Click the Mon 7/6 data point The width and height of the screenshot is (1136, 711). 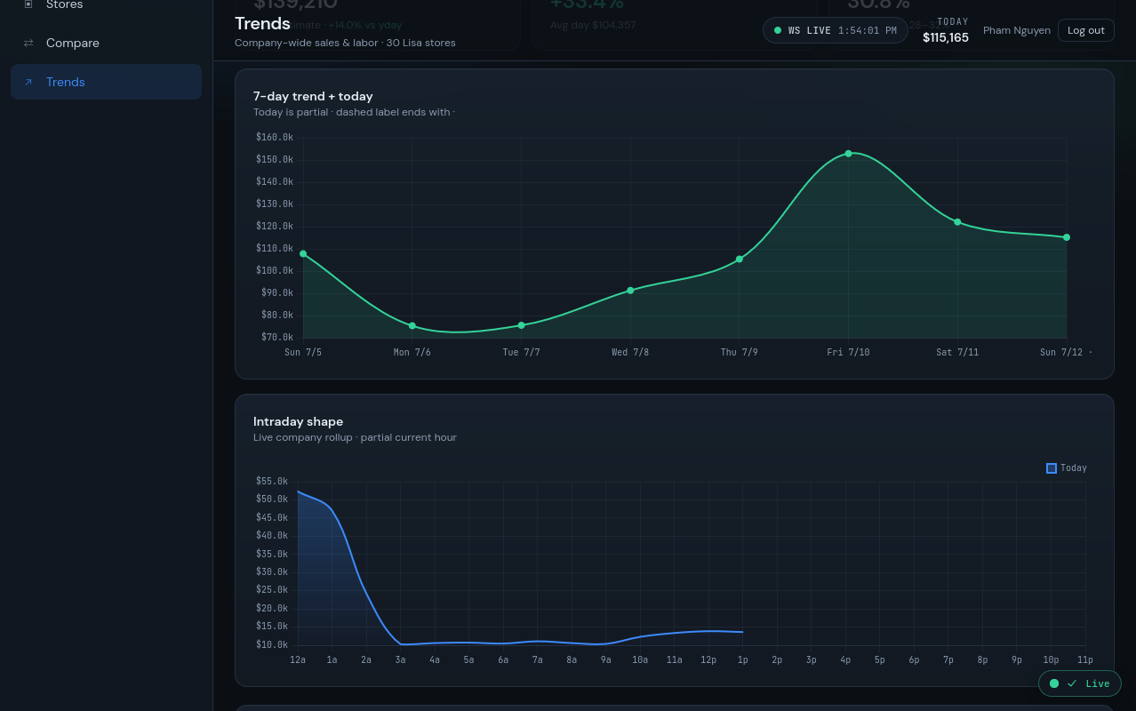point(412,326)
